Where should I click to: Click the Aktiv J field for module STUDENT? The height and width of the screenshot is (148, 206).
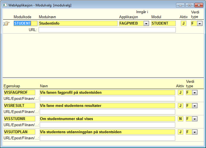(x=184, y=24)
